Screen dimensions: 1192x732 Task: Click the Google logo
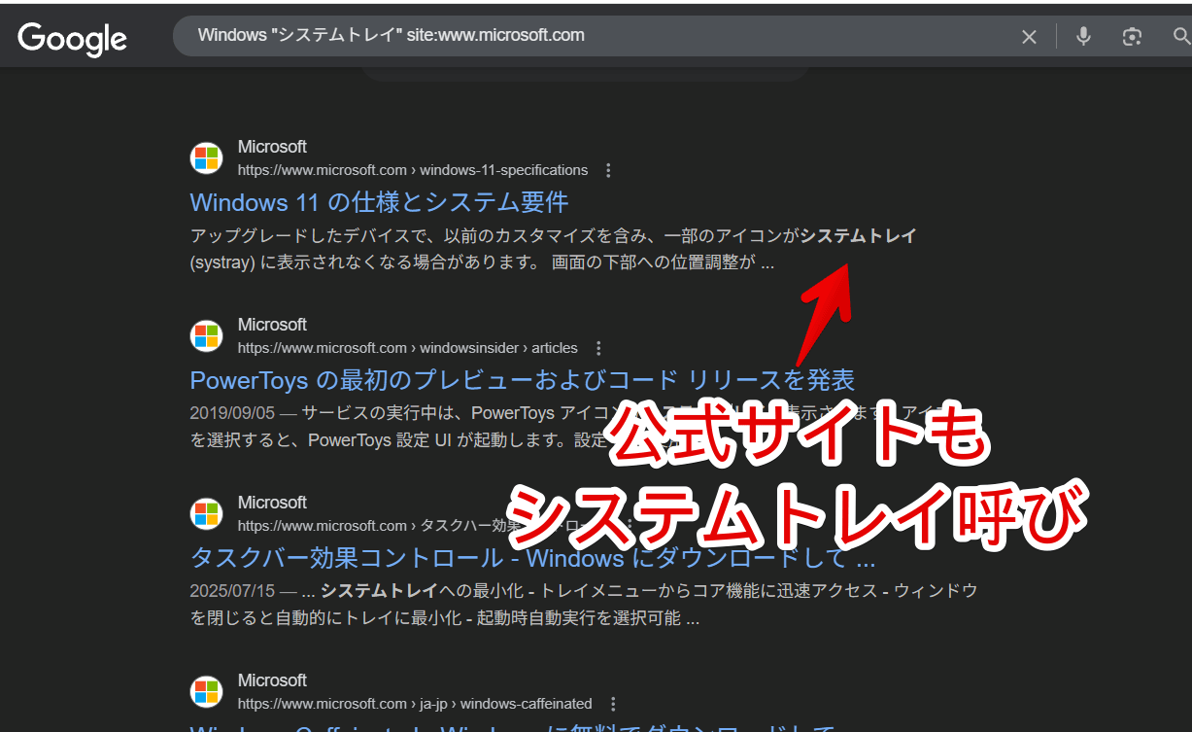[72, 38]
